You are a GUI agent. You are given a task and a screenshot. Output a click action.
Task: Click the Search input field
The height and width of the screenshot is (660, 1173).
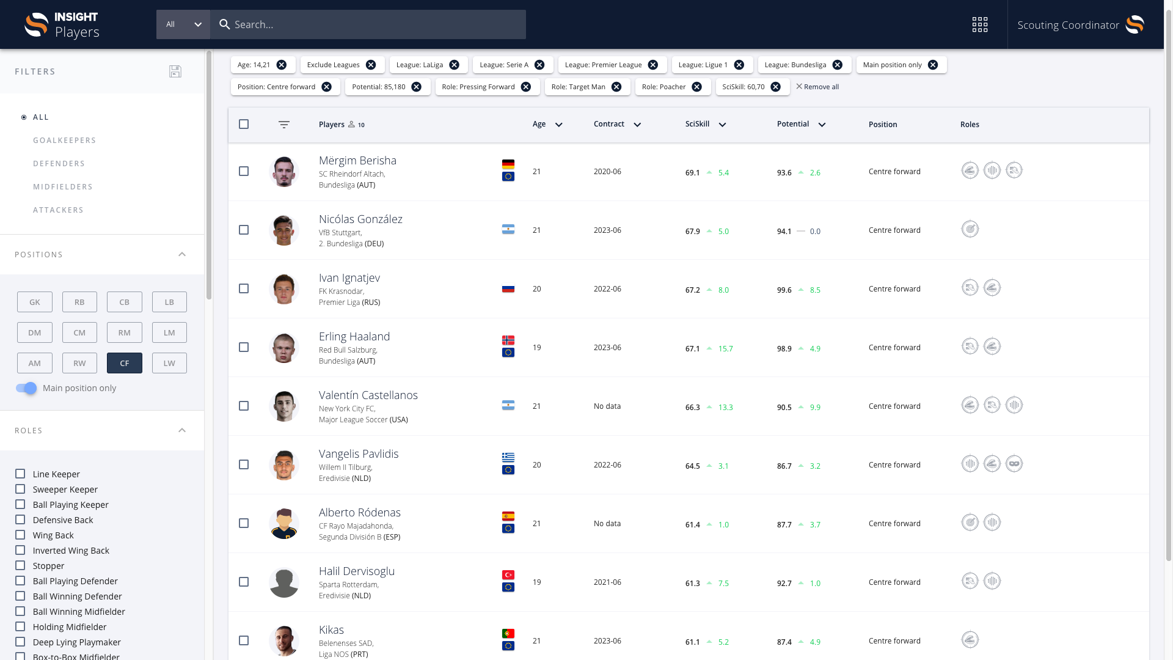coord(368,24)
